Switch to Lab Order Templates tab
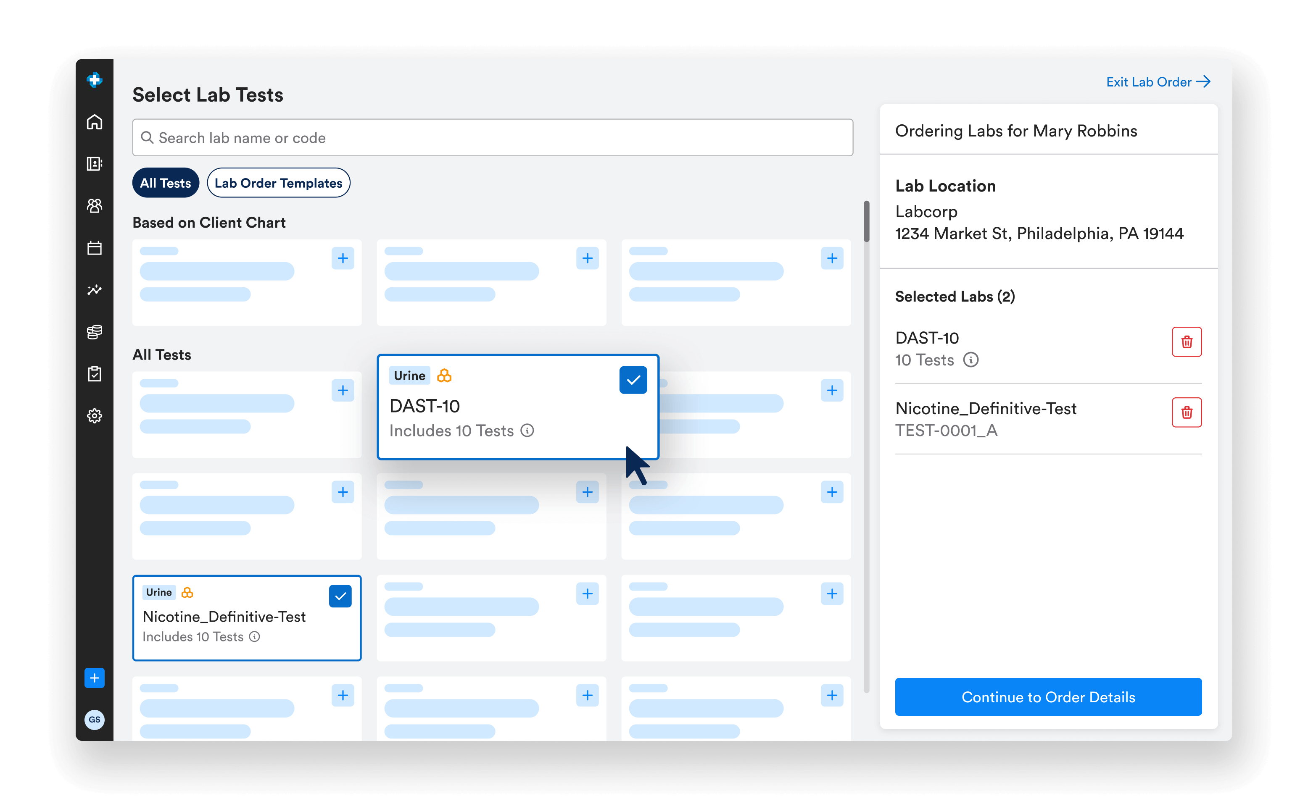 tap(278, 183)
